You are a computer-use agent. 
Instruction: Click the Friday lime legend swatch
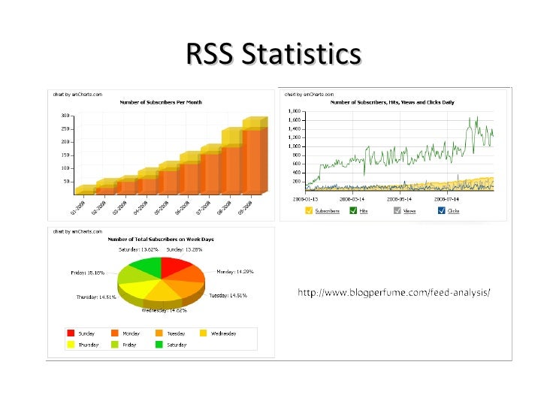click(115, 345)
